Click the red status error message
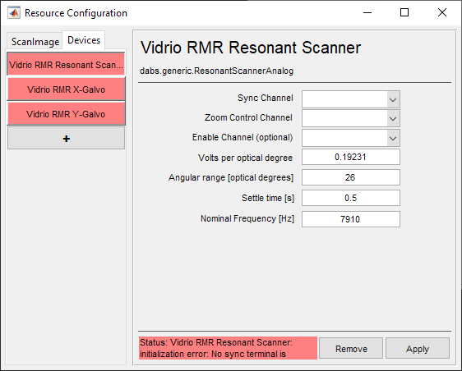Viewport: 462px width, 371px height. pyautogui.click(x=228, y=348)
